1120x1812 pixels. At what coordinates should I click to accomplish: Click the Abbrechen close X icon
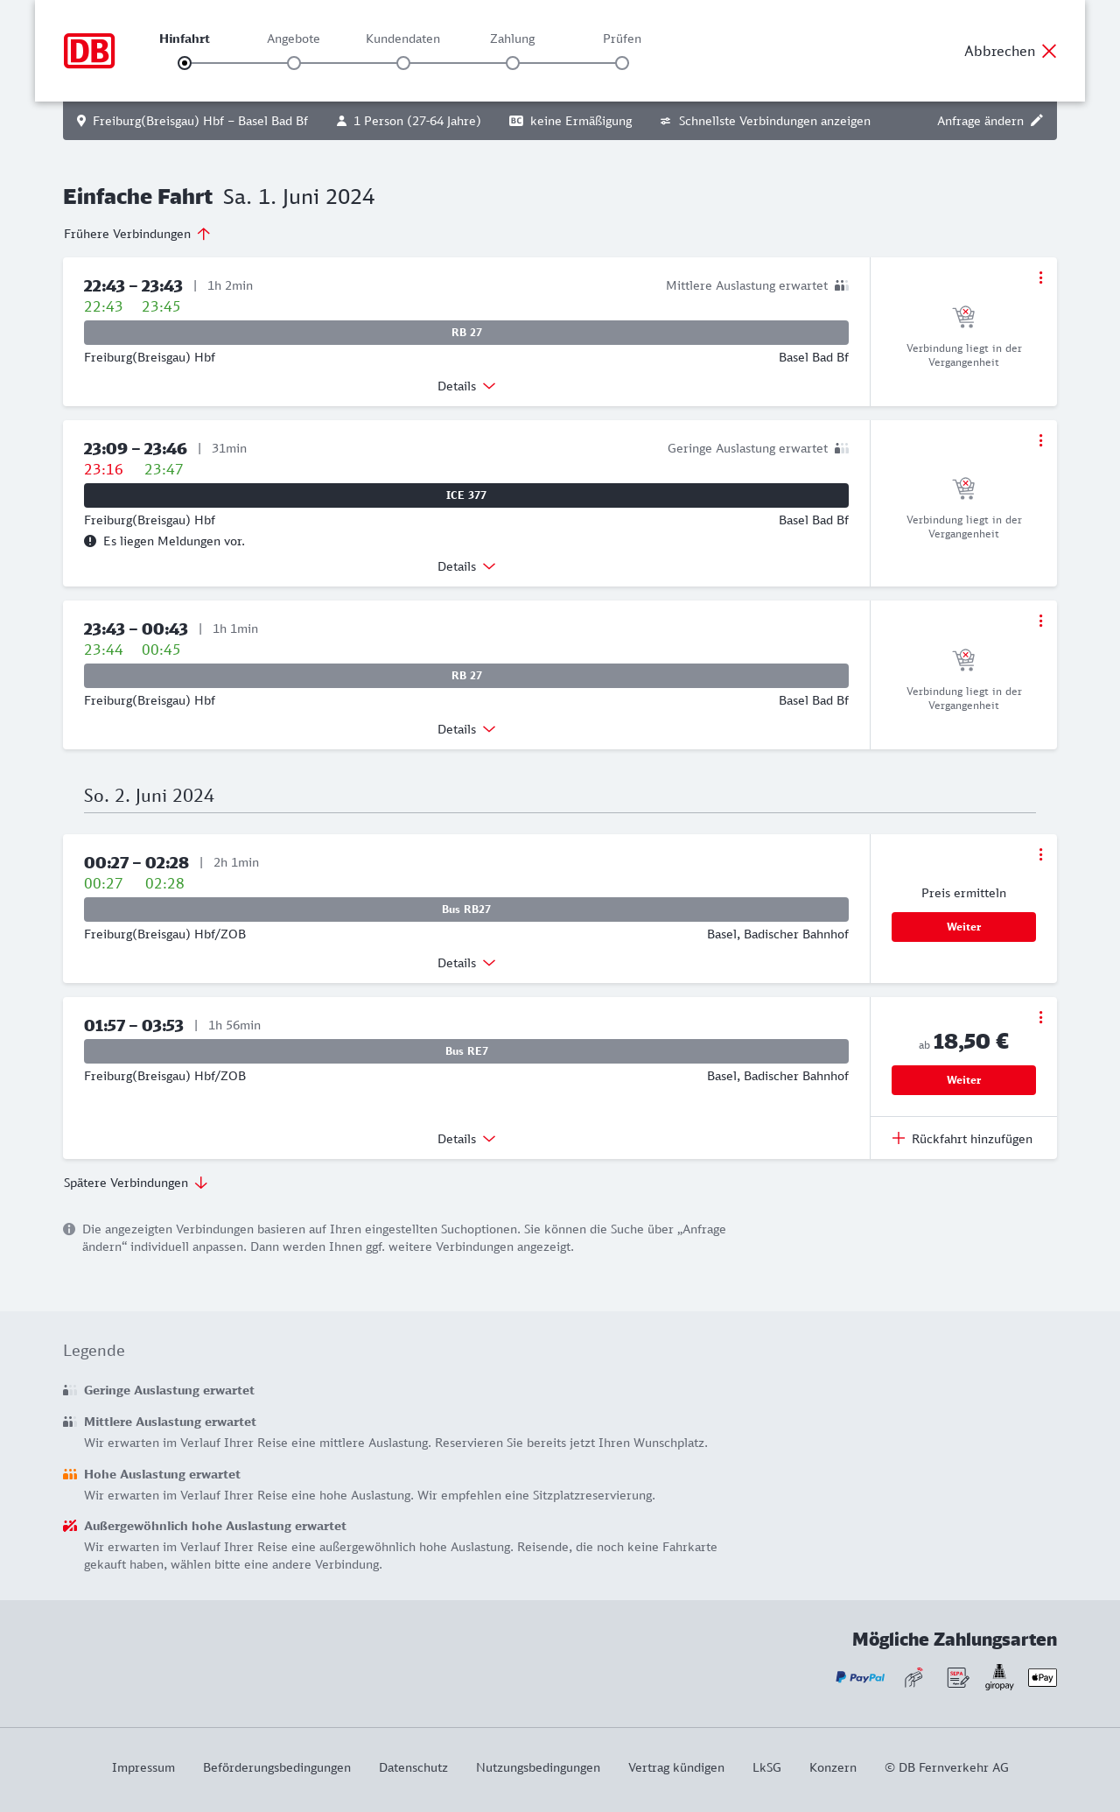[x=1049, y=51]
